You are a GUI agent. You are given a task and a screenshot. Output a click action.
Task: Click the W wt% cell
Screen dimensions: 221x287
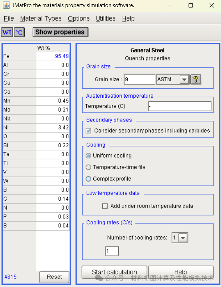point(53,181)
